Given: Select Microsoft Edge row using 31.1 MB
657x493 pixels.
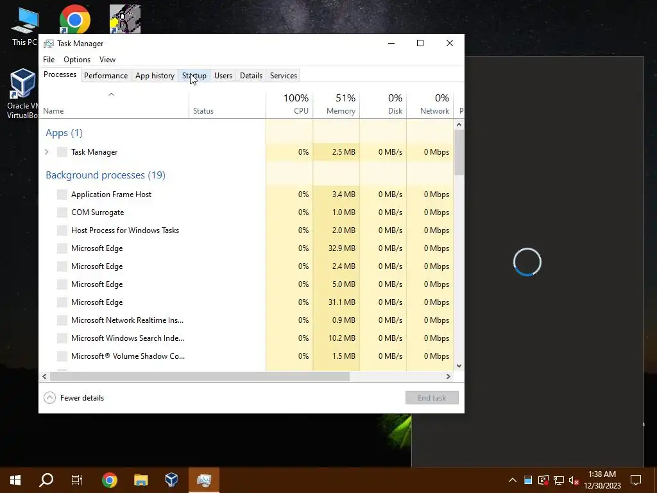Looking at the screenshot, I should click(x=246, y=302).
